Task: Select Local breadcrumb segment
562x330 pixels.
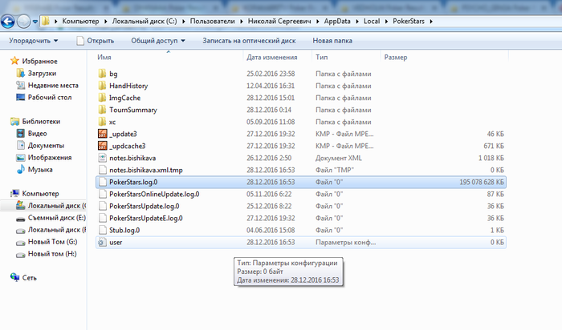Action: pyautogui.click(x=372, y=21)
